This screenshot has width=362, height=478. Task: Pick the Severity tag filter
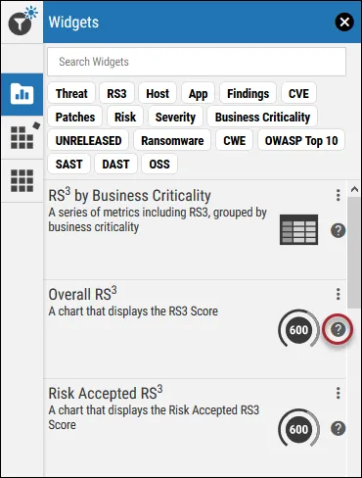(175, 117)
